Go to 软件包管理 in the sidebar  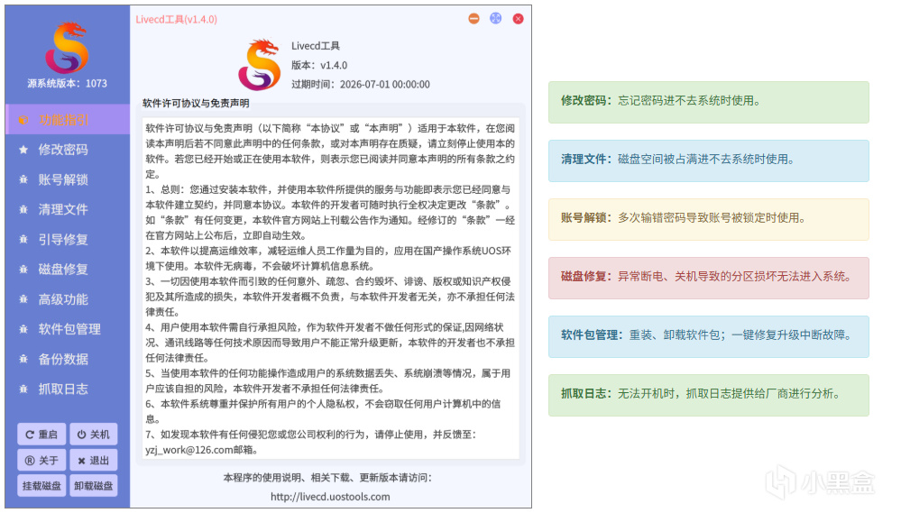click(x=68, y=328)
